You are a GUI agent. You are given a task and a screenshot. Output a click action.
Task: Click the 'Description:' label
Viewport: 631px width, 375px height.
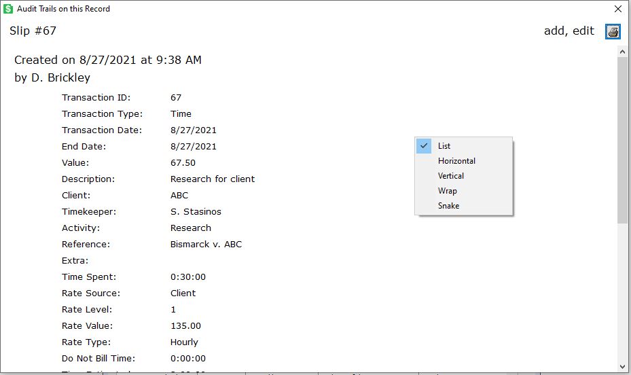tap(88, 179)
